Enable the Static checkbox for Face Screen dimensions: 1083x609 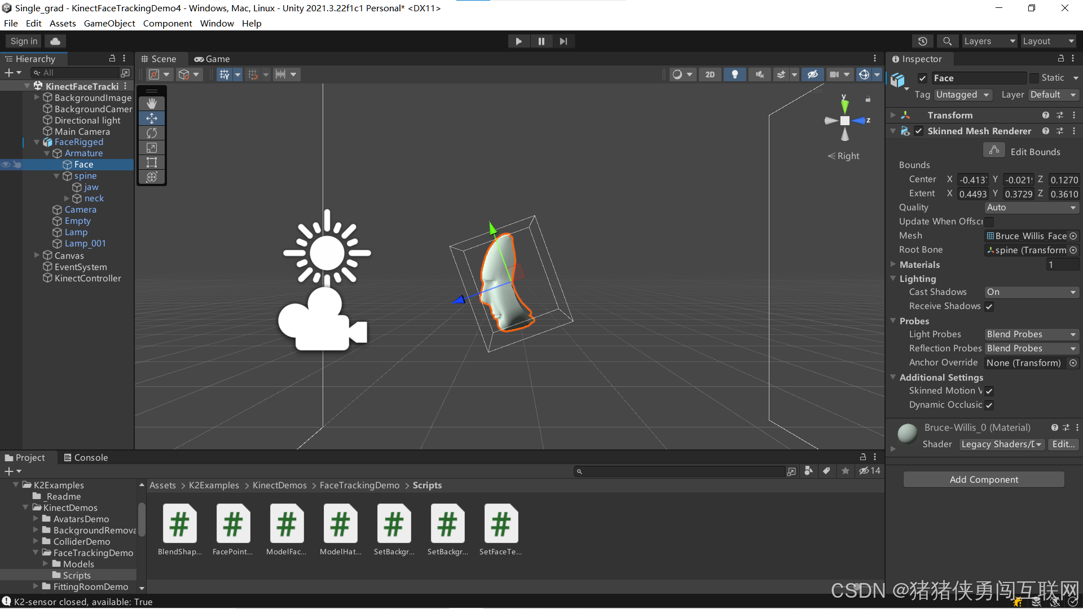coord(1036,78)
